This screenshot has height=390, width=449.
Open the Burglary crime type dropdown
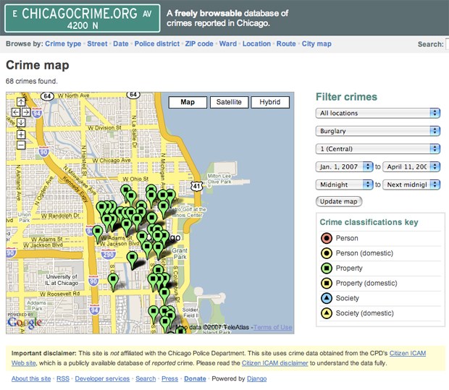[x=378, y=131]
